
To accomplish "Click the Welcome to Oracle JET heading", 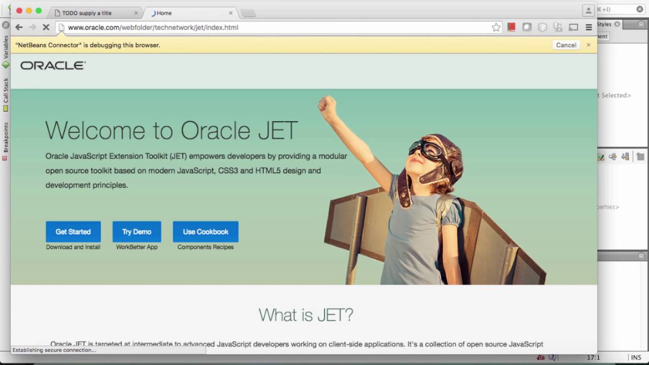I will click(x=171, y=130).
